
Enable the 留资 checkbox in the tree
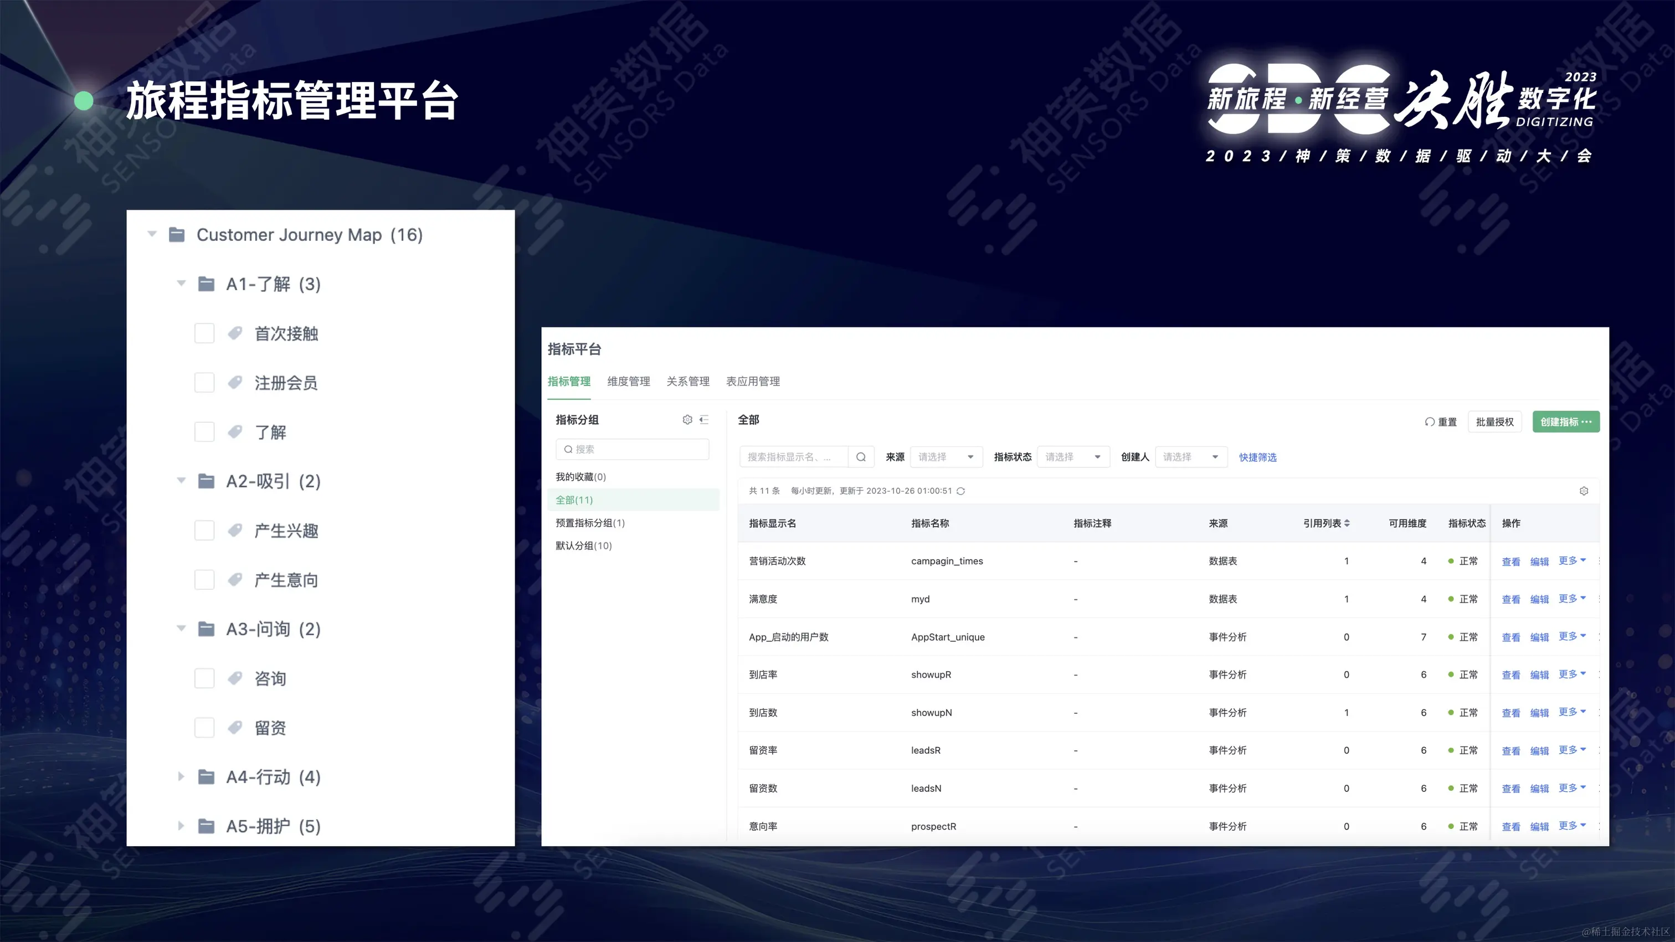pos(204,728)
